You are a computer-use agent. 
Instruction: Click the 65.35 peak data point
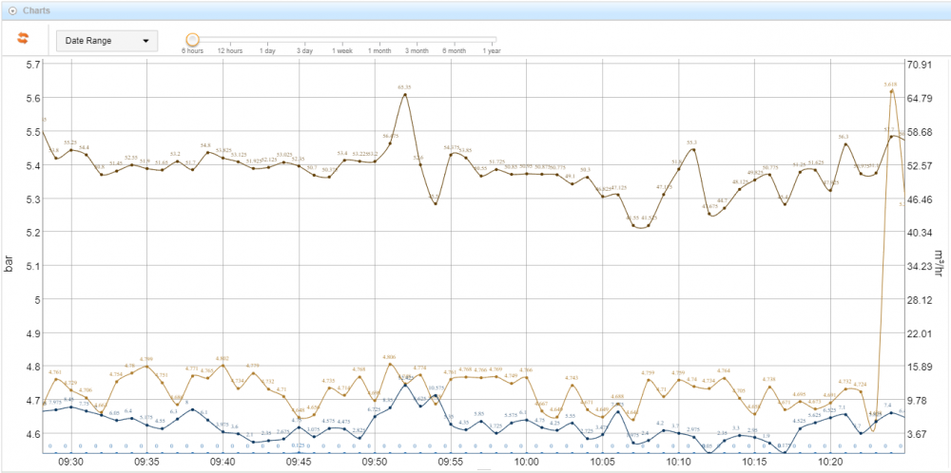coord(405,94)
